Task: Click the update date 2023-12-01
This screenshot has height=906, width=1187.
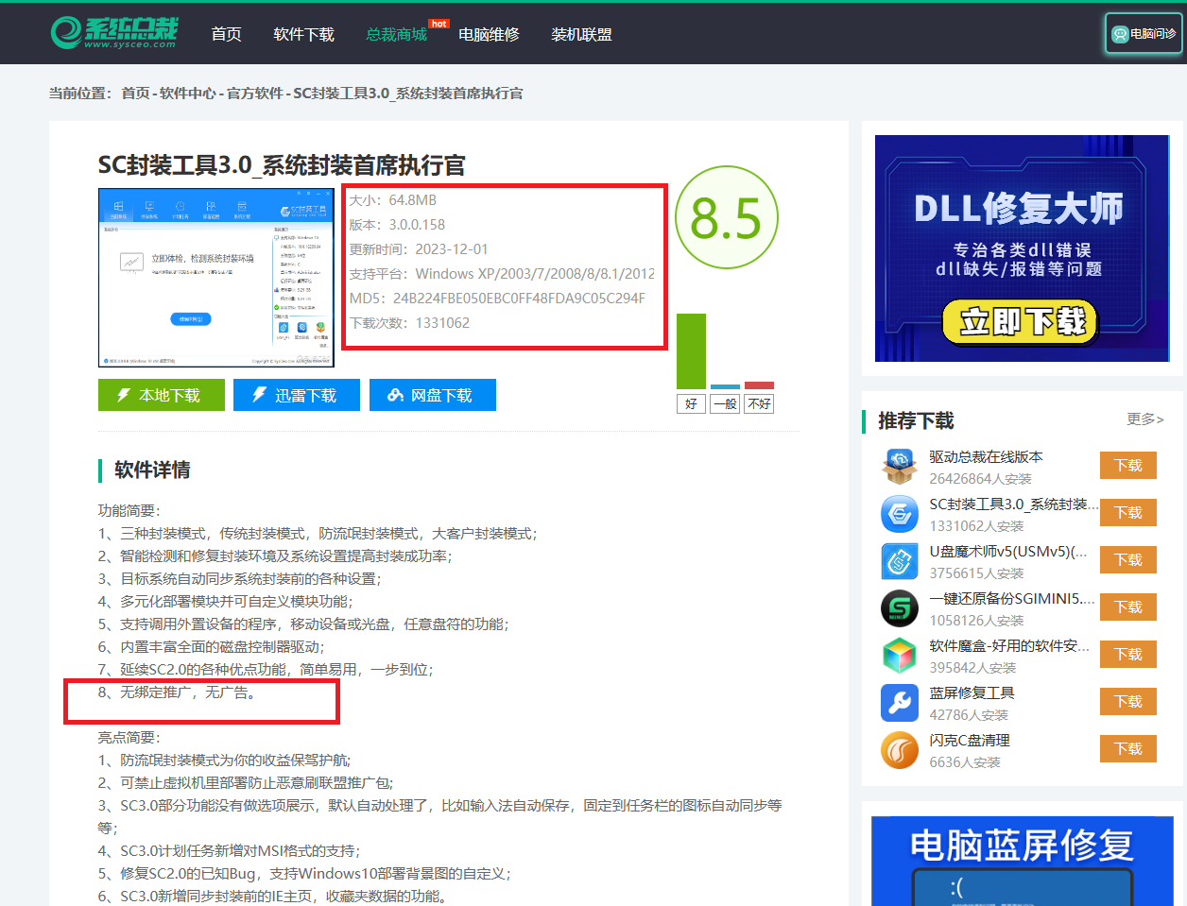Action: (x=452, y=248)
